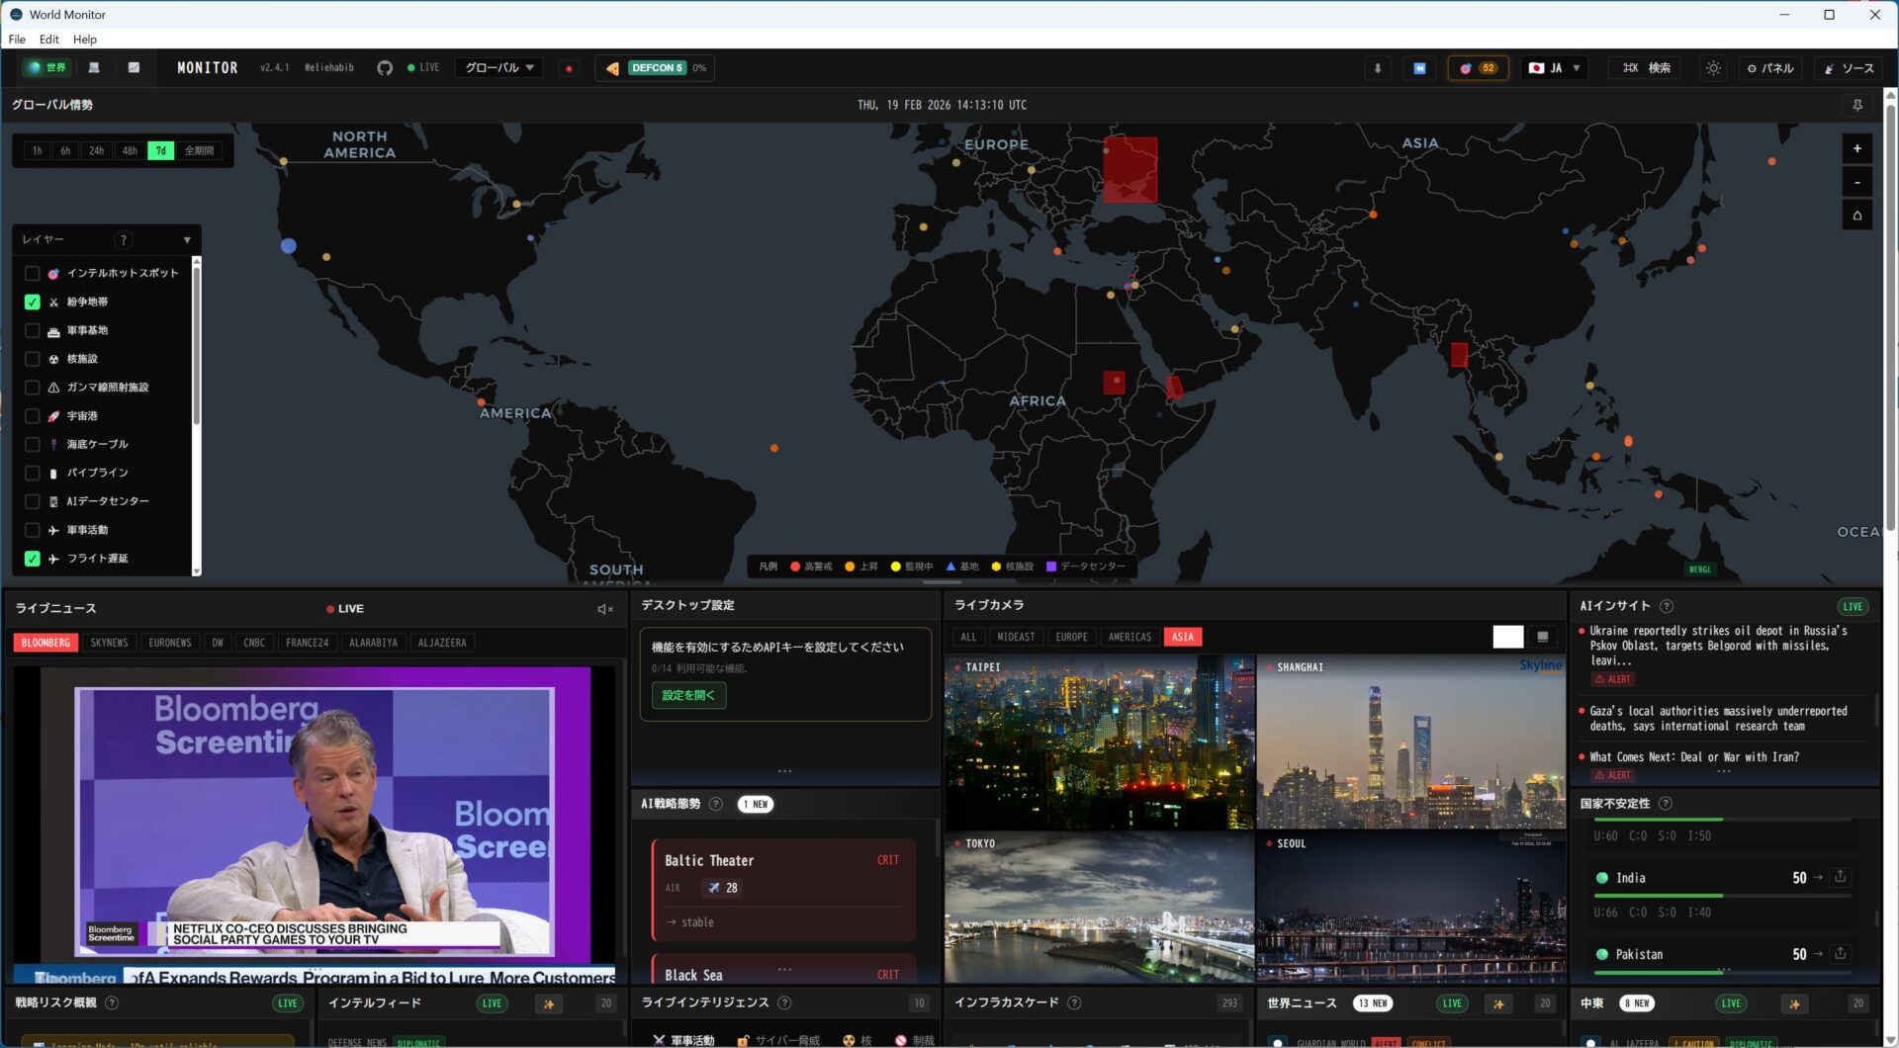
Task: Disable the フライト遅延 layer checkbox
Action: pyautogui.click(x=33, y=559)
